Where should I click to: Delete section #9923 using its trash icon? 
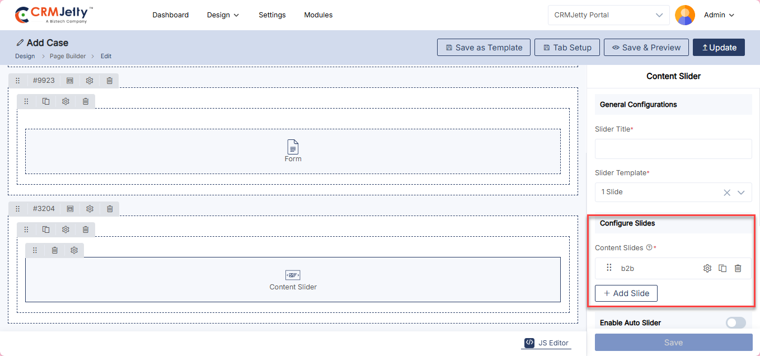tap(110, 81)
